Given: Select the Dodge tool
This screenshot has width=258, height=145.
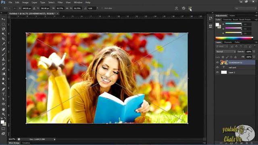Looking at the screenshot, I should coord(3,84).
